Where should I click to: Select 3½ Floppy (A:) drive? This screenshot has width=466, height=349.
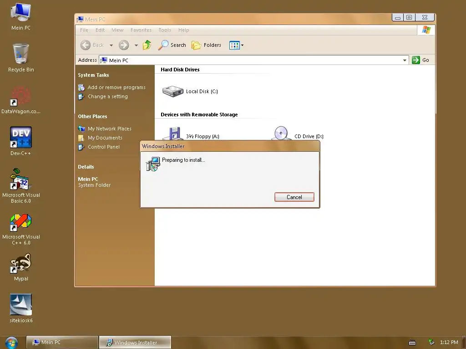point(191,135)
